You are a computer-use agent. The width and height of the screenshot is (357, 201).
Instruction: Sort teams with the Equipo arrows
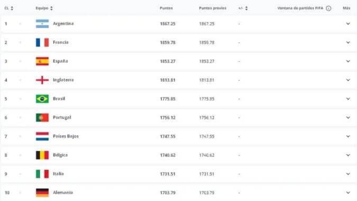pyautogui.click(x=51, y=8)
